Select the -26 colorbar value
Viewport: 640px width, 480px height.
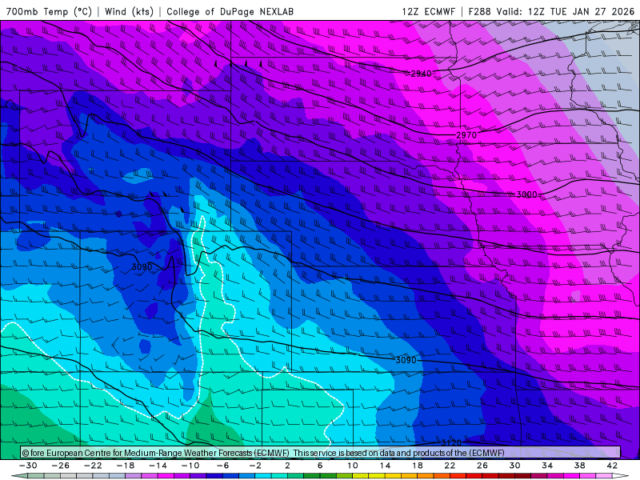(61, 466)
